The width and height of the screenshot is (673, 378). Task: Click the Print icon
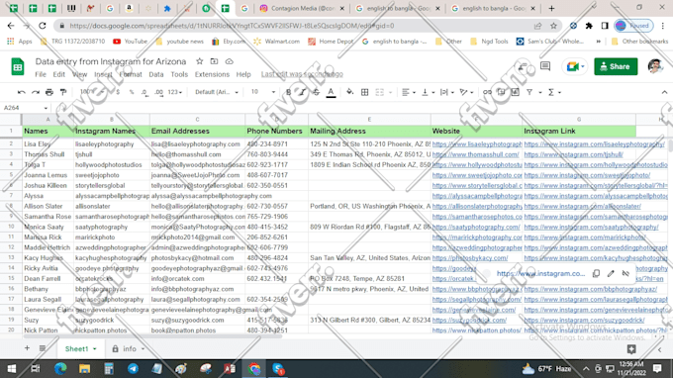coord(49,92)
